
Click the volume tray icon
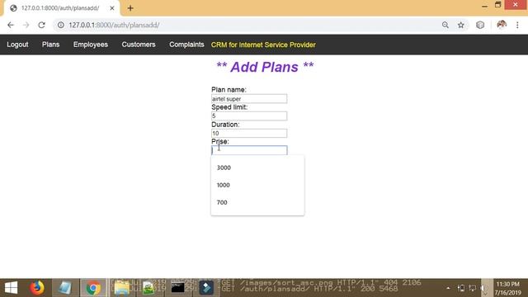[484, 288]
